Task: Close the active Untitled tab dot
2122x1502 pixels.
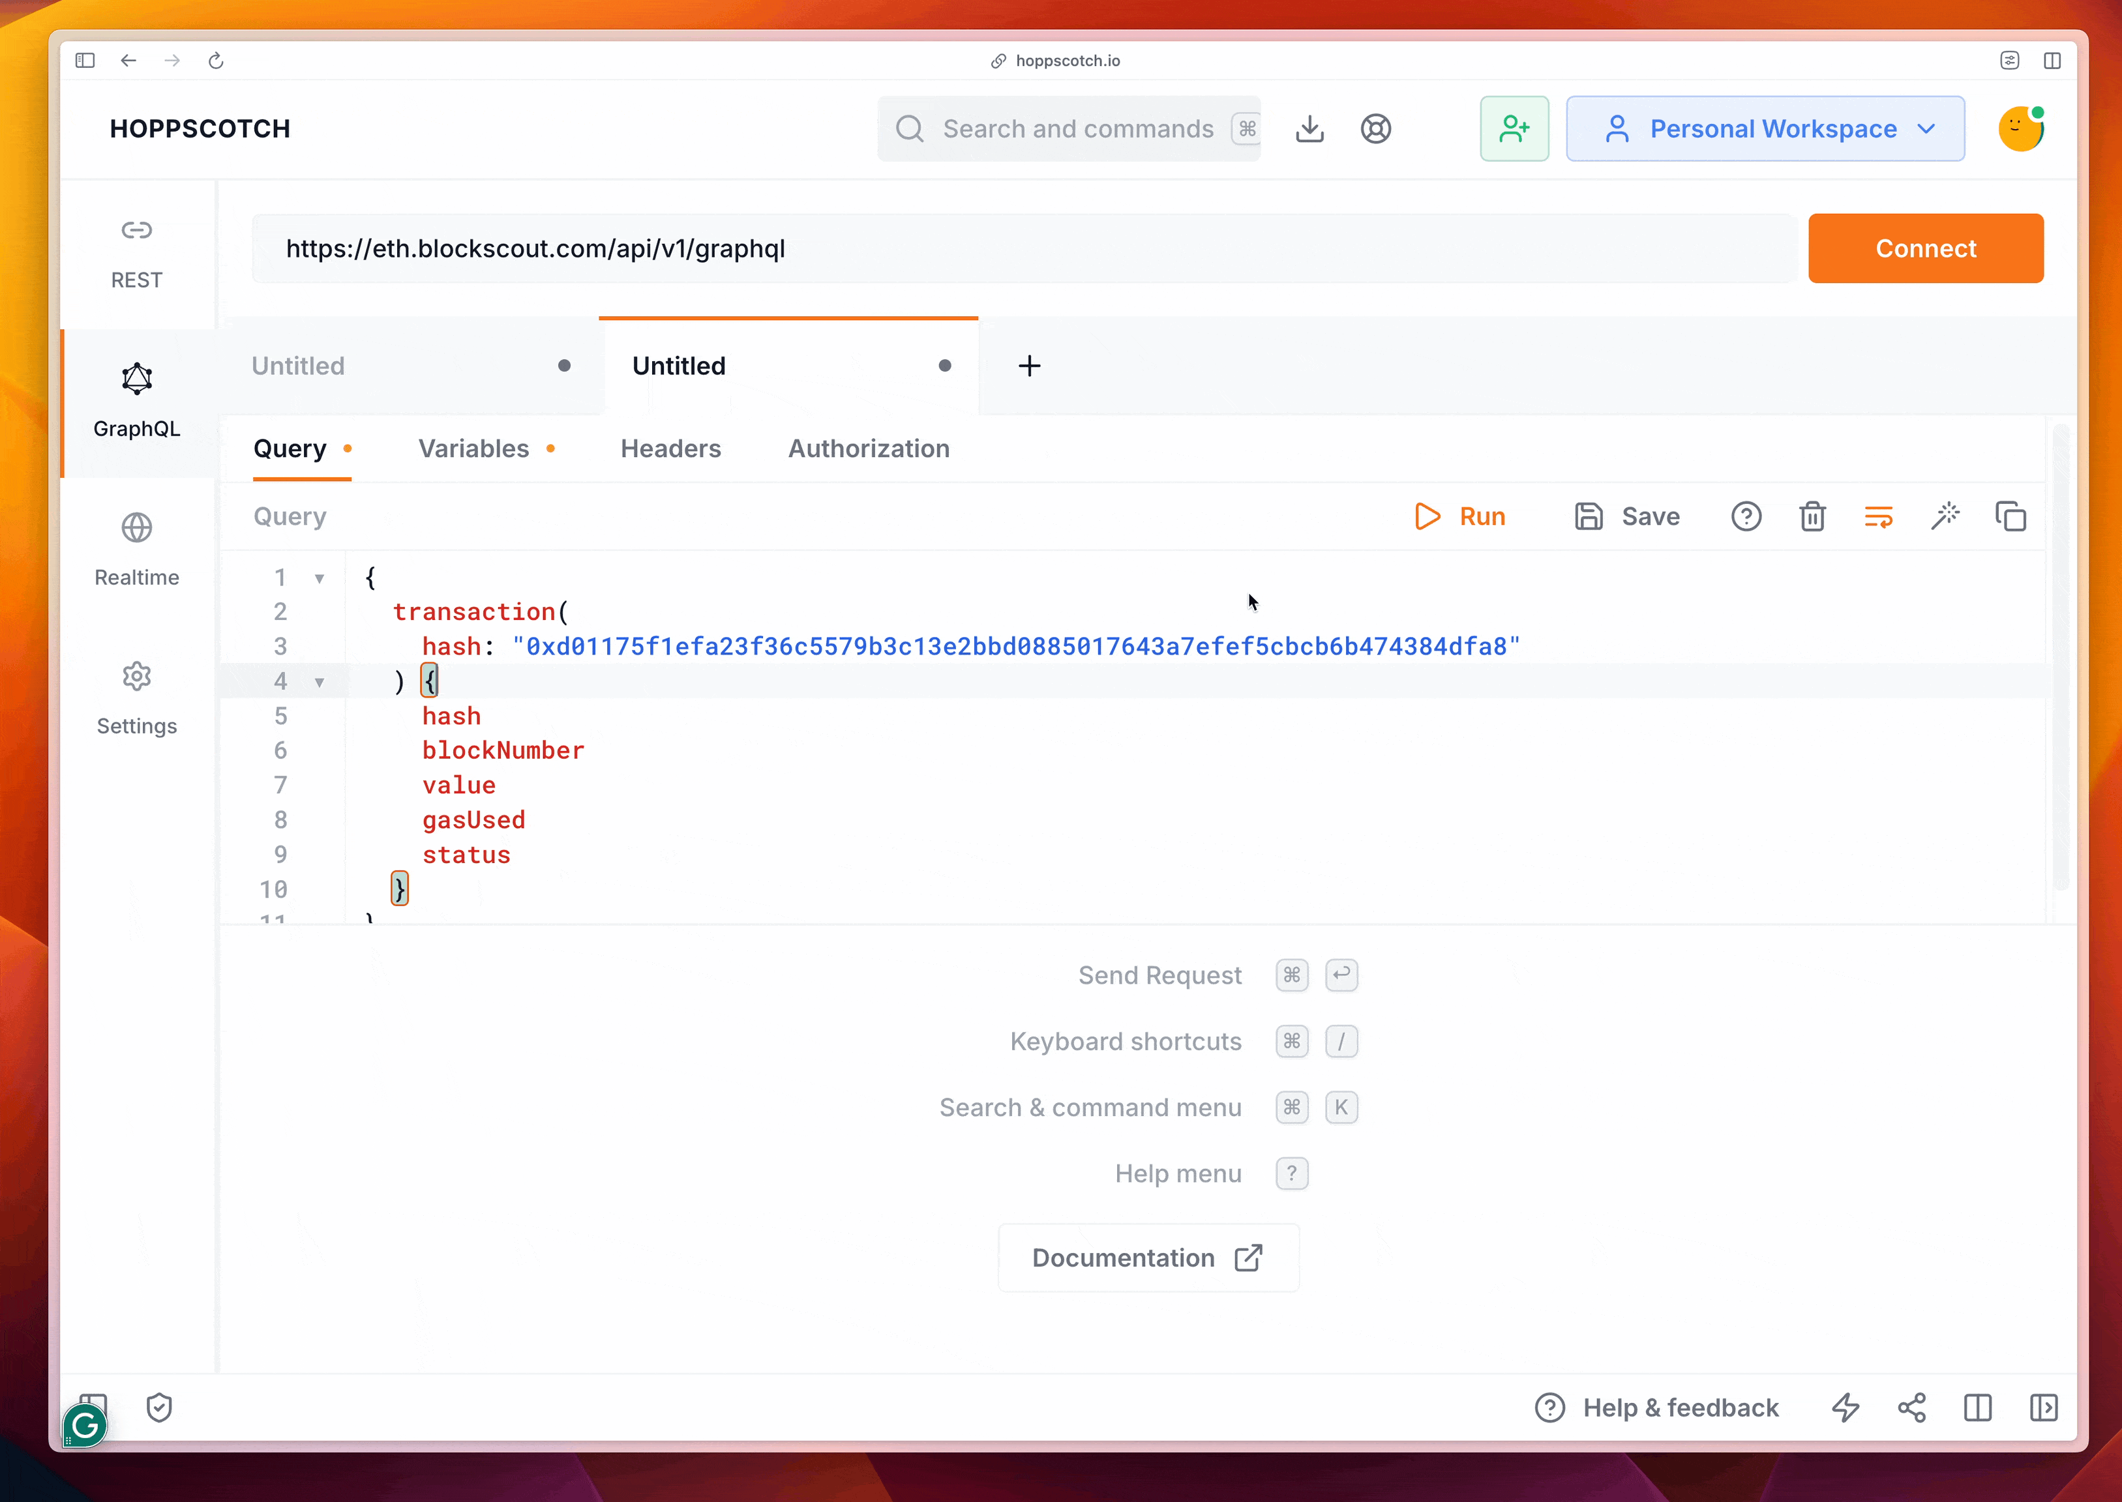Action: (944, 365)
